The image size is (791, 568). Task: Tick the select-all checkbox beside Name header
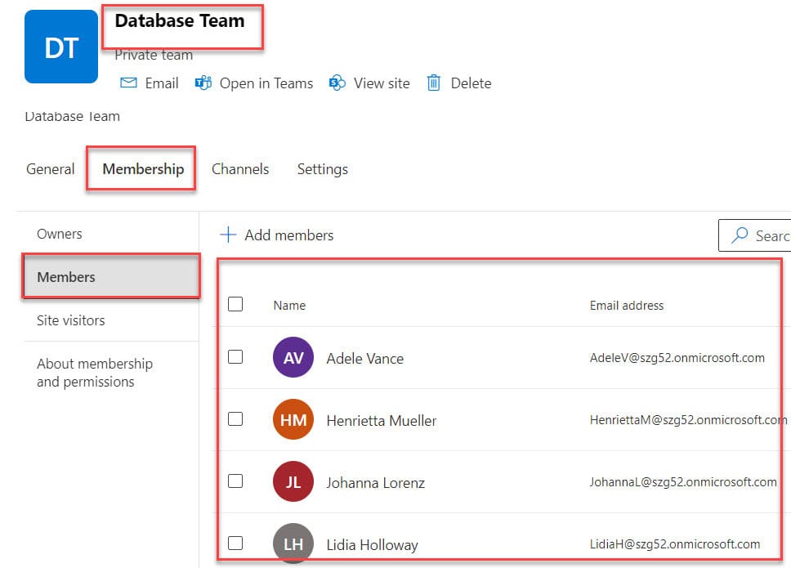[235, 304]
